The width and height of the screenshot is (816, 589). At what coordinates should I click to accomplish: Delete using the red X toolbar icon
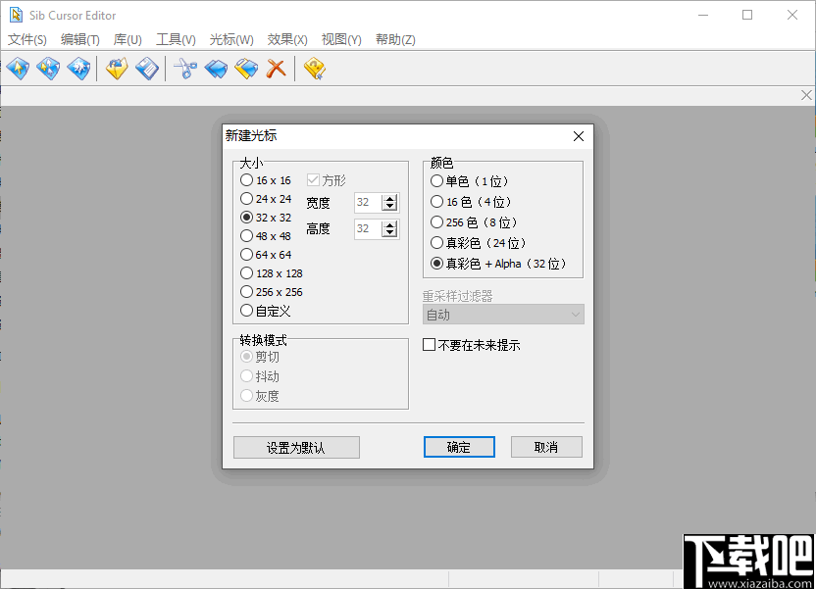(x=277, y=69)
